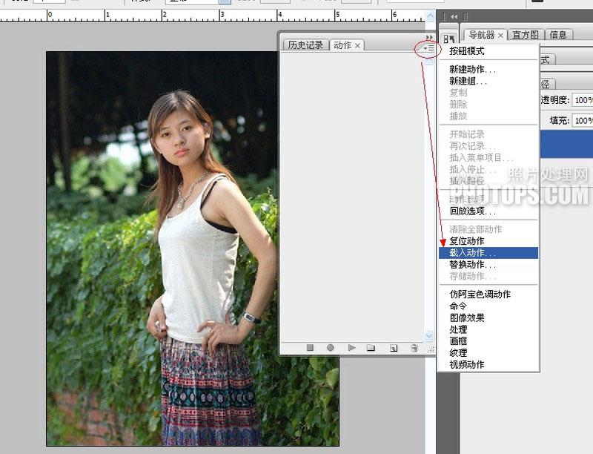The height and width of the screenshot is (454, 593).
Task: Load the 纹理 action set
Action: pyautogui.click(x=488, y=353)
